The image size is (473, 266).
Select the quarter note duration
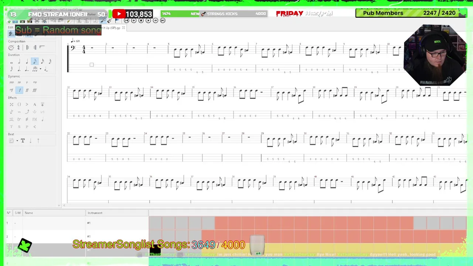(27, 61)
